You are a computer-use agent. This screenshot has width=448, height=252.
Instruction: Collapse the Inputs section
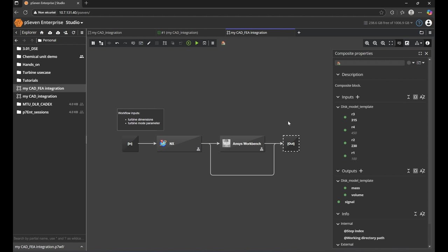(338, 97)
